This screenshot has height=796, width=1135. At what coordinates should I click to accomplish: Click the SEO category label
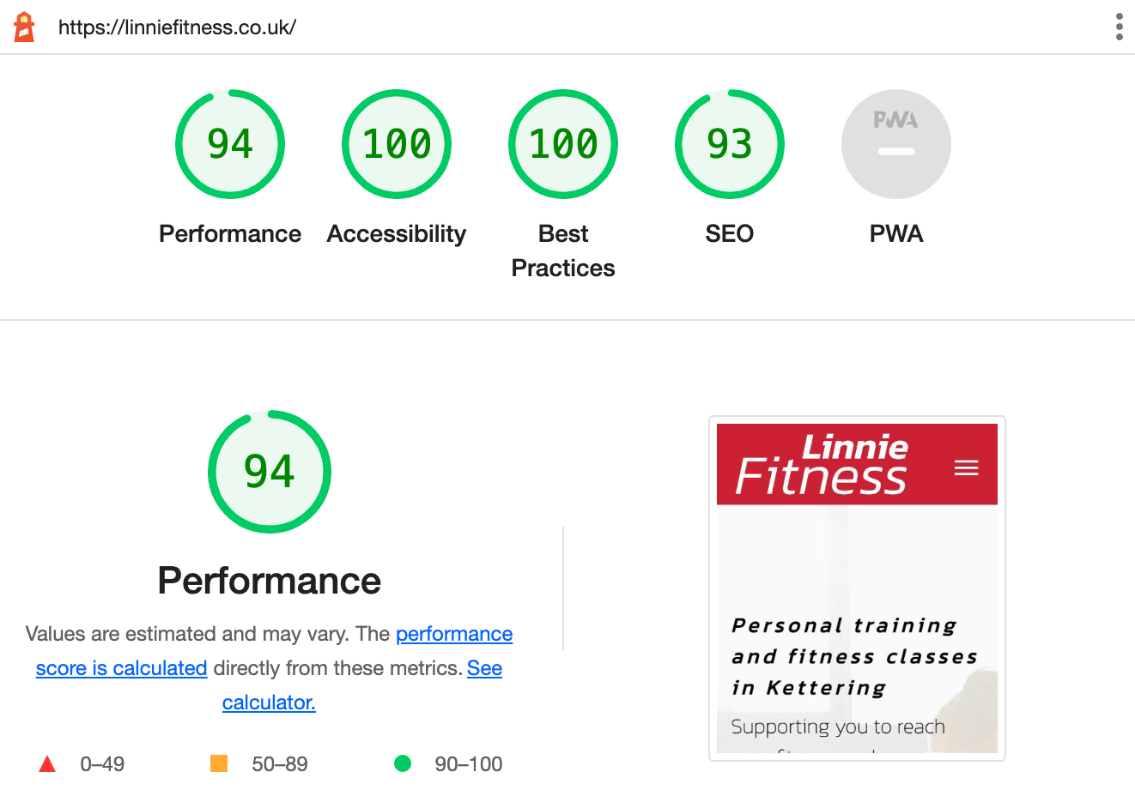click(x=729, y=232)
